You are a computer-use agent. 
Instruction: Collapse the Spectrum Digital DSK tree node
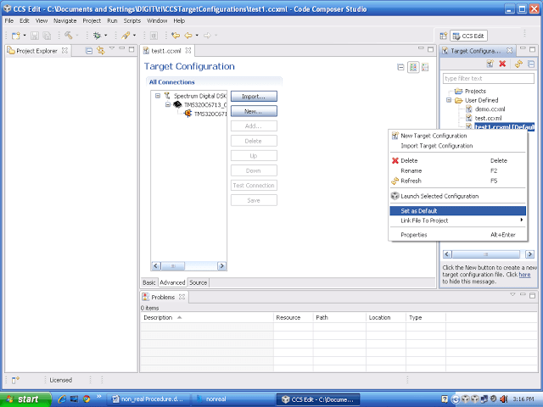click(x=158, y=96)
